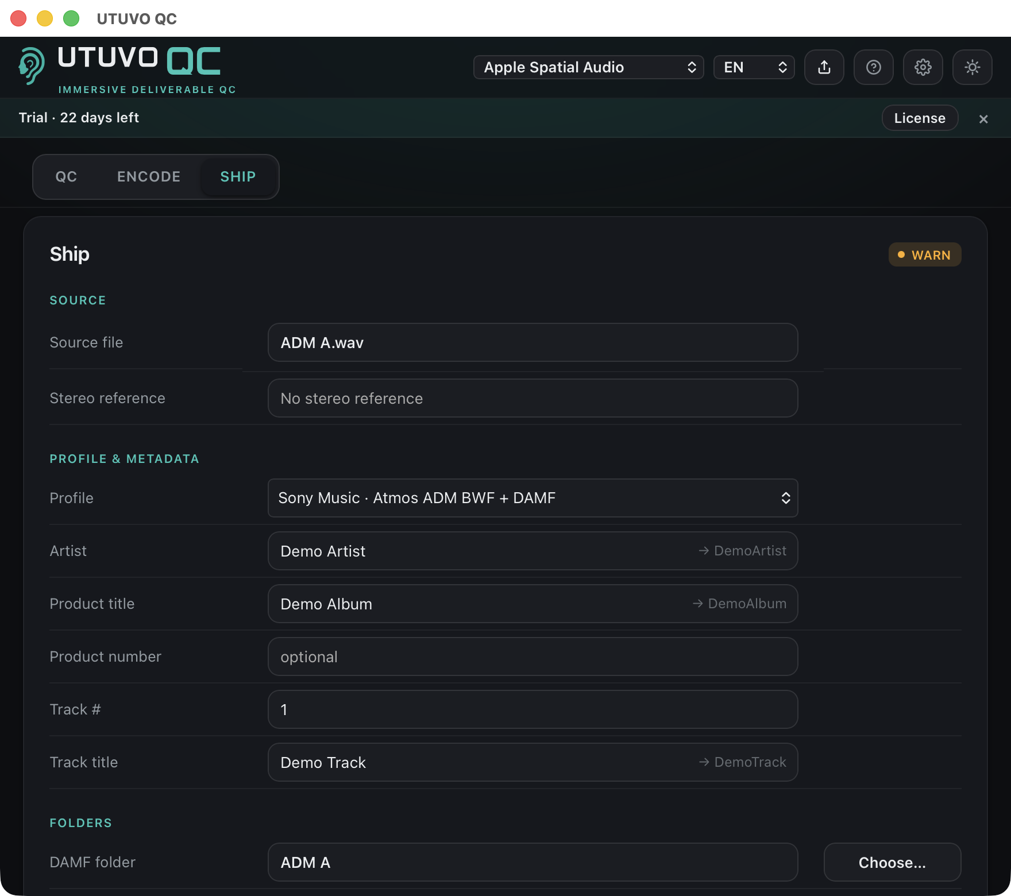
Task: Click the License button
Action: (920, 118)
